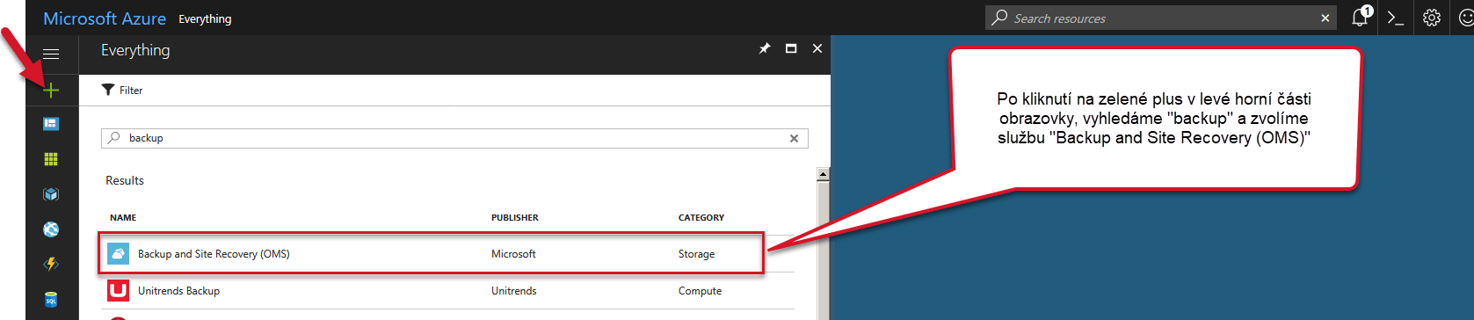
Task: Open App Services globe icon
Action: pyautogui.click(x=51, y=229)
